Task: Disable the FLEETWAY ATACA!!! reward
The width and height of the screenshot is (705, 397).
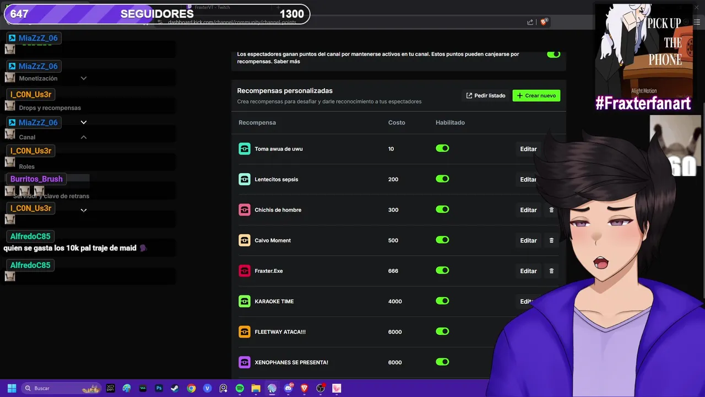Action: click(x=442, y=331)
